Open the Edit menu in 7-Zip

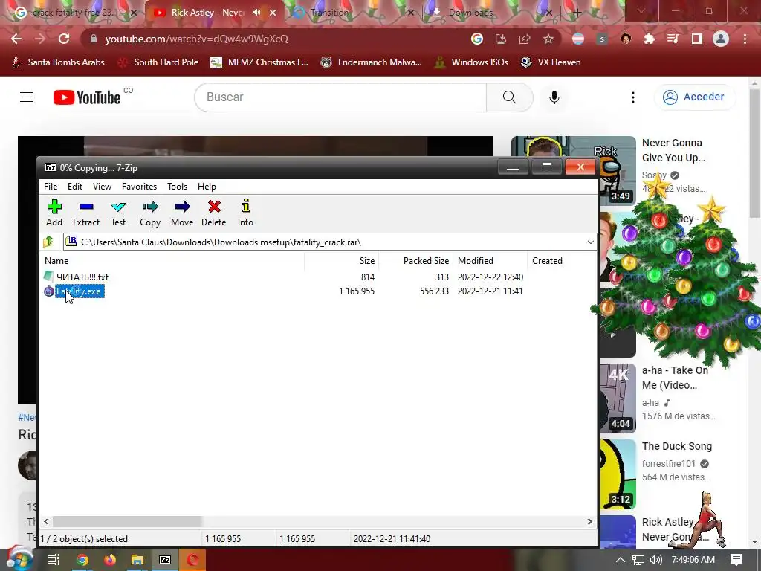[x=75, y=187]
